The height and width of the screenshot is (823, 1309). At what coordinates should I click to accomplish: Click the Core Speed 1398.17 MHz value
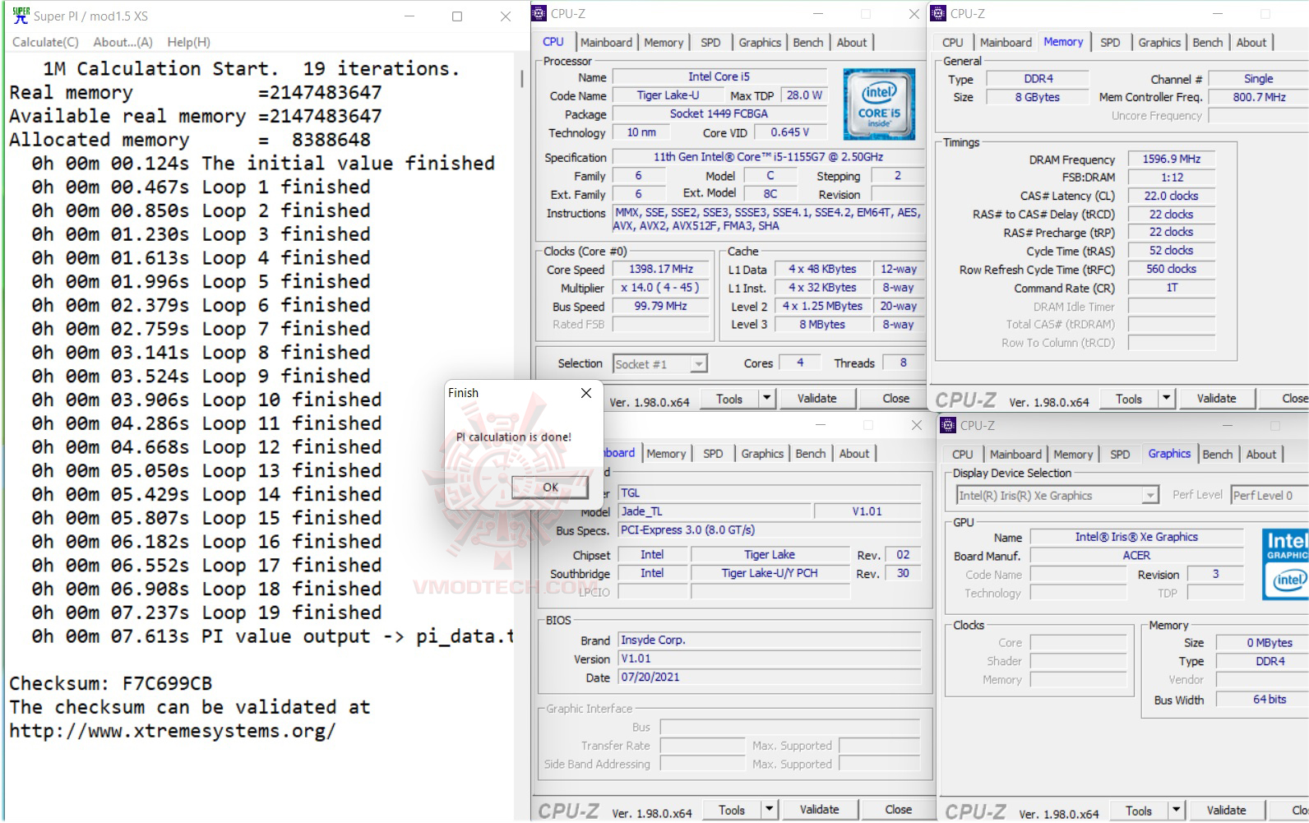point(661,270)
